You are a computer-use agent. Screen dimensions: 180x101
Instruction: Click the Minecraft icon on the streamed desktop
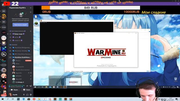pyautogui.click(x=36, y=24)
